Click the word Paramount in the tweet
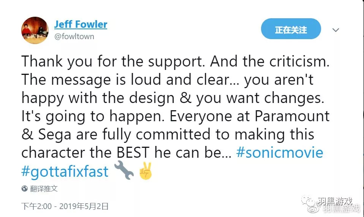Screen dimensions: 364x217 292,116
